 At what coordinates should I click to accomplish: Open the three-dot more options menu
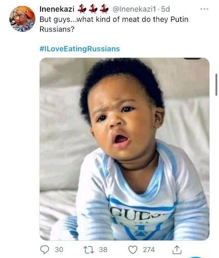pyautogui.click(x=204, y=9)
